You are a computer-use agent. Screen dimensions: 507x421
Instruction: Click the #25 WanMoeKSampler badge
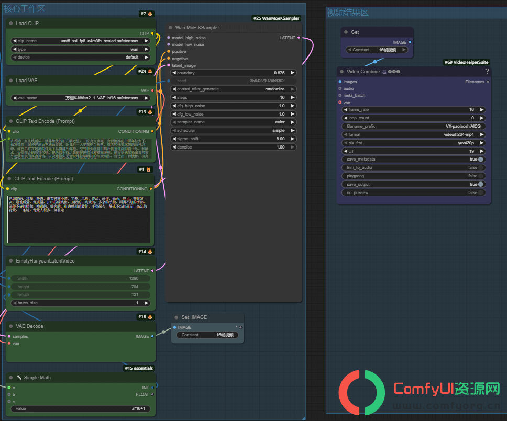click(276, 18)
